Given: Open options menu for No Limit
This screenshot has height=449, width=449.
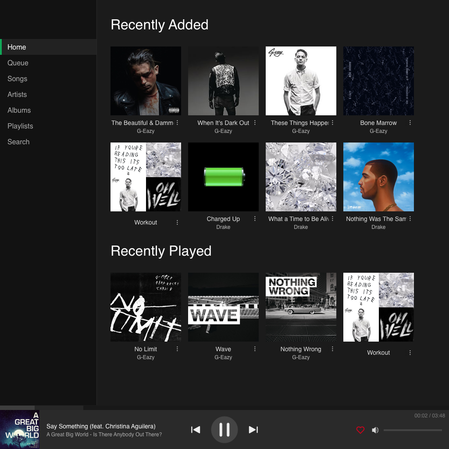Looking at the screenshot, I should [177, 349].
